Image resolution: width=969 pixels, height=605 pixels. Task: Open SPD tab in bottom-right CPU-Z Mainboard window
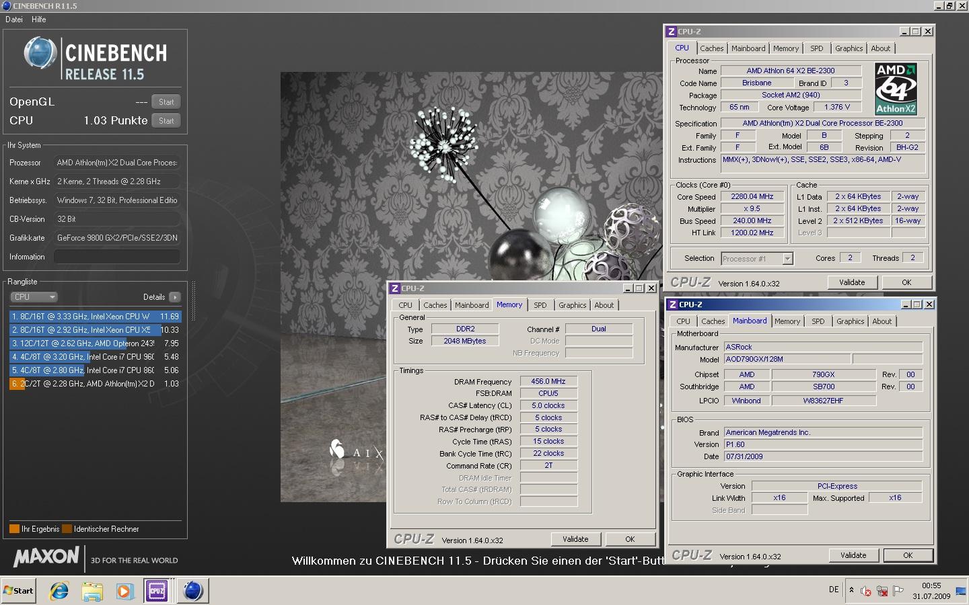click(818, 321)
